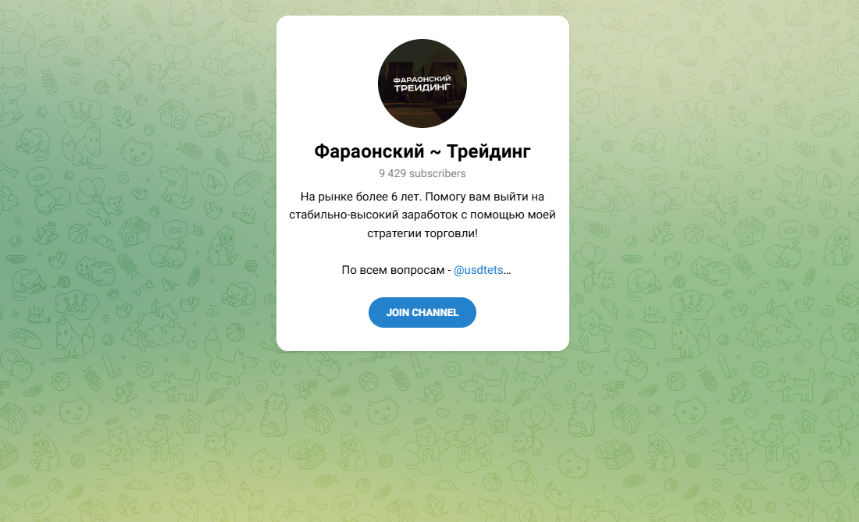The height and width of the screenshot is (522, 859).
Task: Click the word JOIN on the blue button
Action: click(x=397, y=312)
